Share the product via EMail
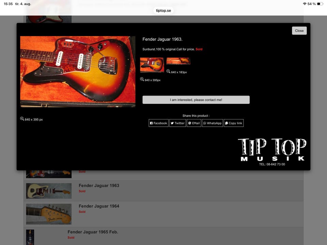Screen dimensions: 327x245 point(194,123)
